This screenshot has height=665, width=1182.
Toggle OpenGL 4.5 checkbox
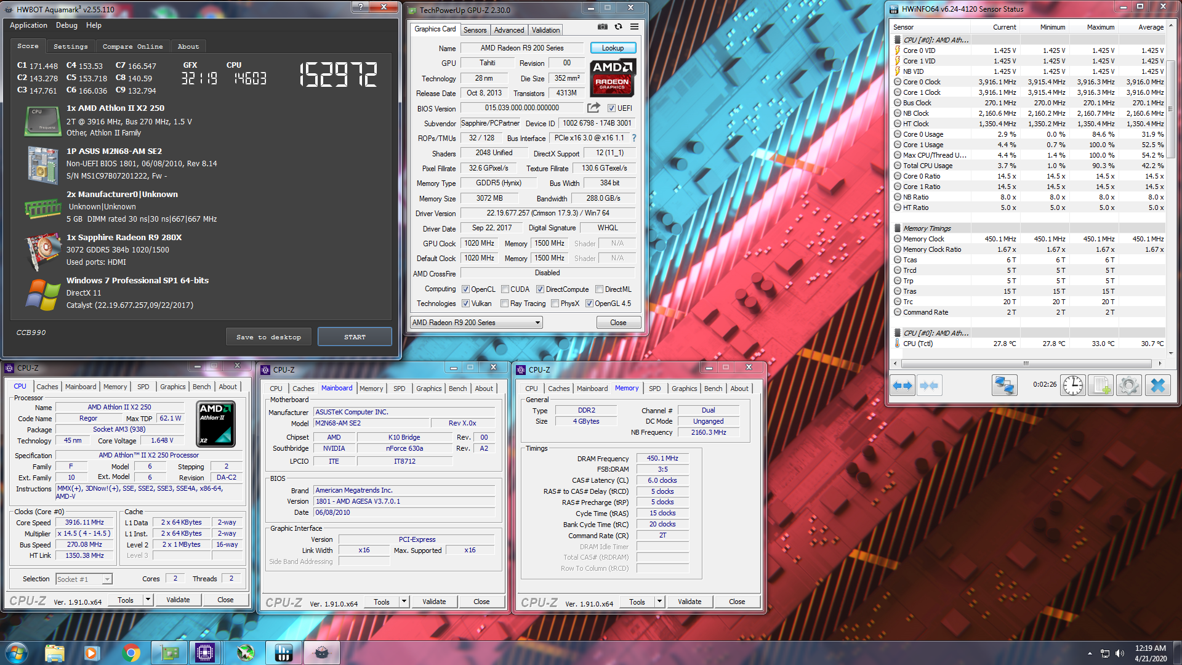point(589,304)
